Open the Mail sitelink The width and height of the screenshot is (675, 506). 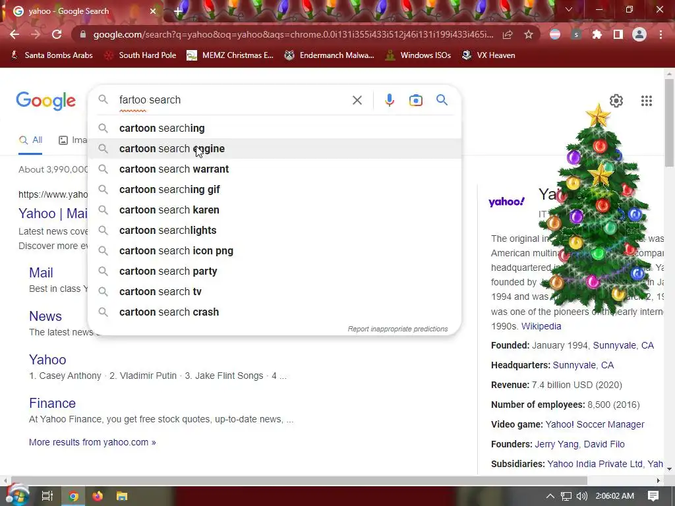[x=41, y=273]
